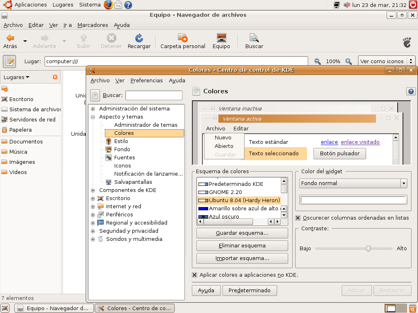Screen dimensions: 418x313
Task: Click the zoom out magnifier icon
Action: tap(317, 62)
